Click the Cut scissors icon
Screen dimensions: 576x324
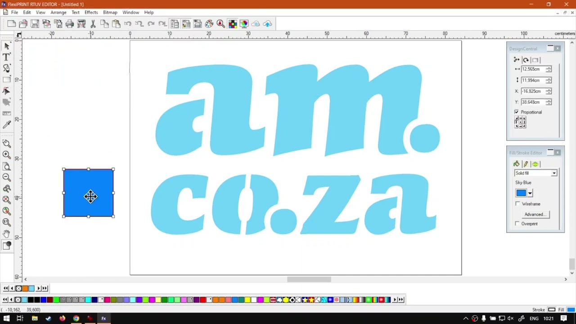click(x=93, y=24)
